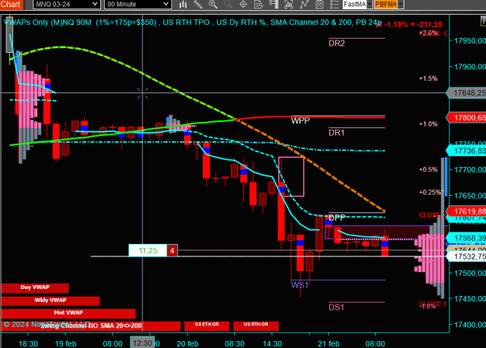
Task: Click the -1,19% = -211,25 readout
Action: coord(413,25)
